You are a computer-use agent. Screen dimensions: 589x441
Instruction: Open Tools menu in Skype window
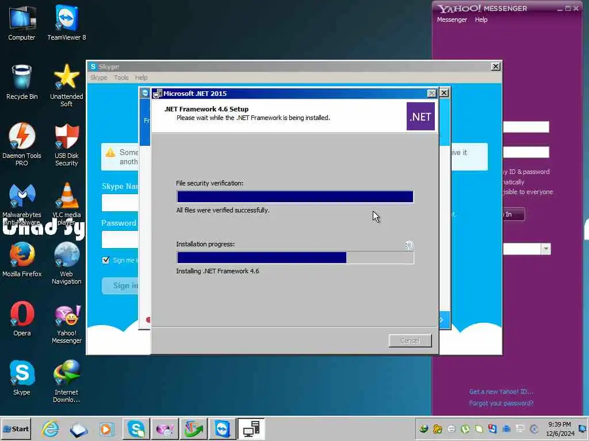(121, 78)
